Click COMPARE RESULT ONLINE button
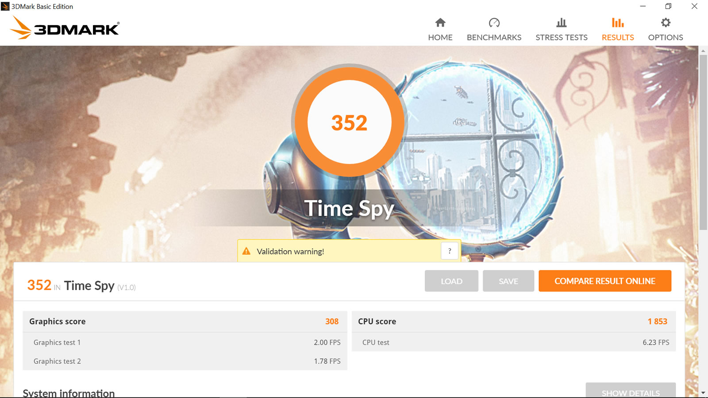 point(605,281)
